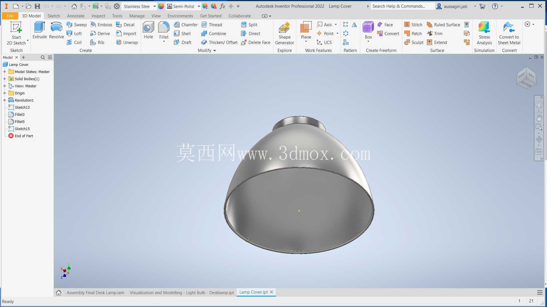Activate the Hole tool
This screenshot has width=547, height=307.
[x=148, y=30]
